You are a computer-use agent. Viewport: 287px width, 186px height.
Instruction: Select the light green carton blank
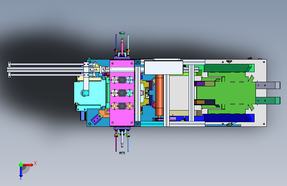[225, 93]
